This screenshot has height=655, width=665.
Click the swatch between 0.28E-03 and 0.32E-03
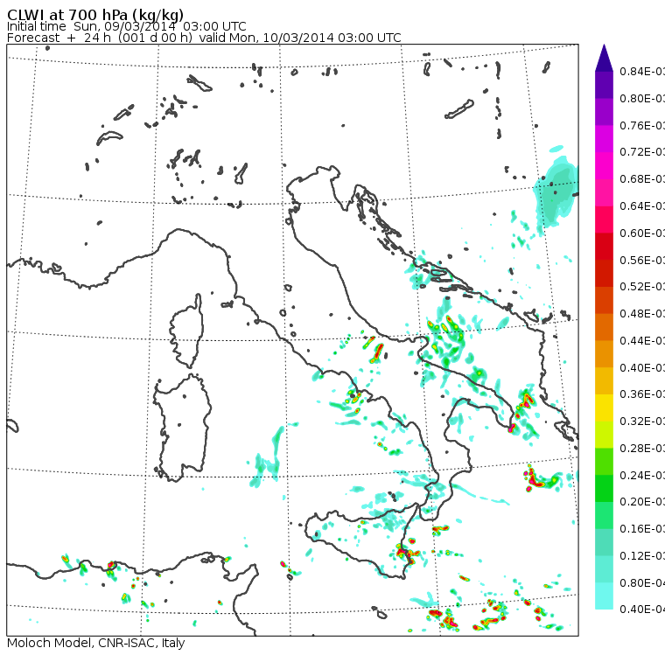click(x=604, y=435)
